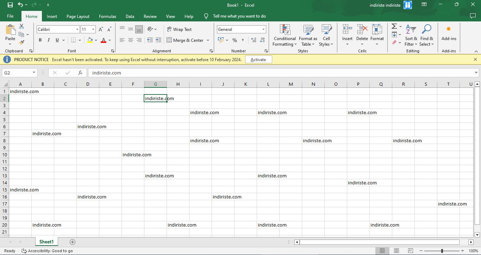The width and height of the screenshot is (481, 255).
Task: Switch to Page Break Preview in status bar
Action: [410, 251]
